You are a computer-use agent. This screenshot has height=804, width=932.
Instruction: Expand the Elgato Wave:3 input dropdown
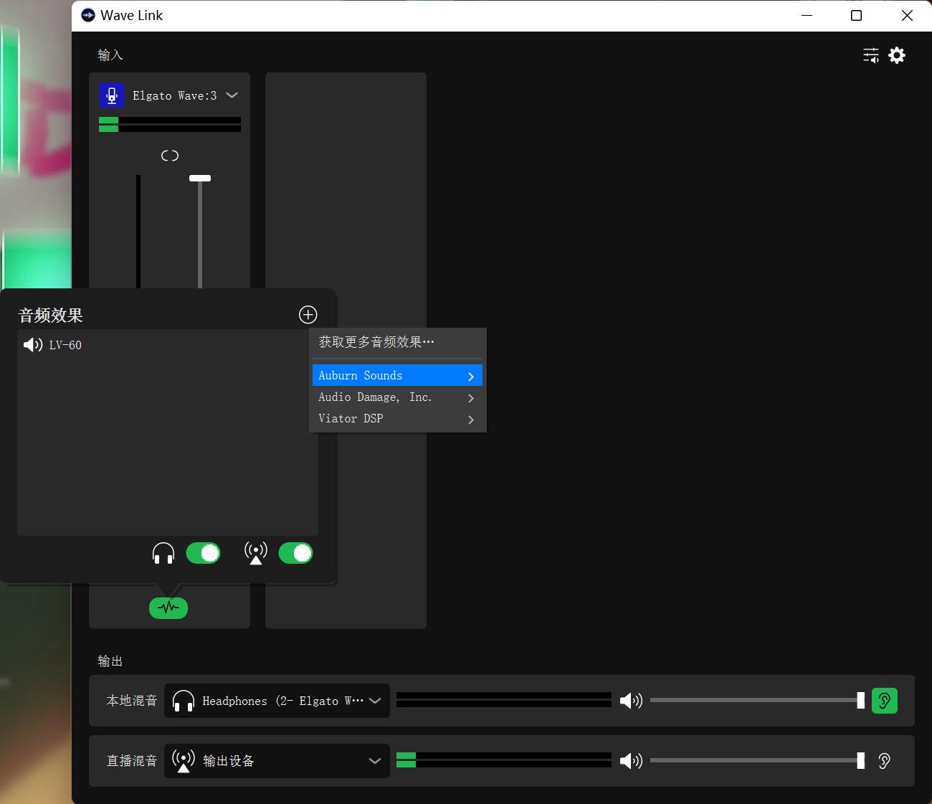pyautogui.click(x=232, y=95)
